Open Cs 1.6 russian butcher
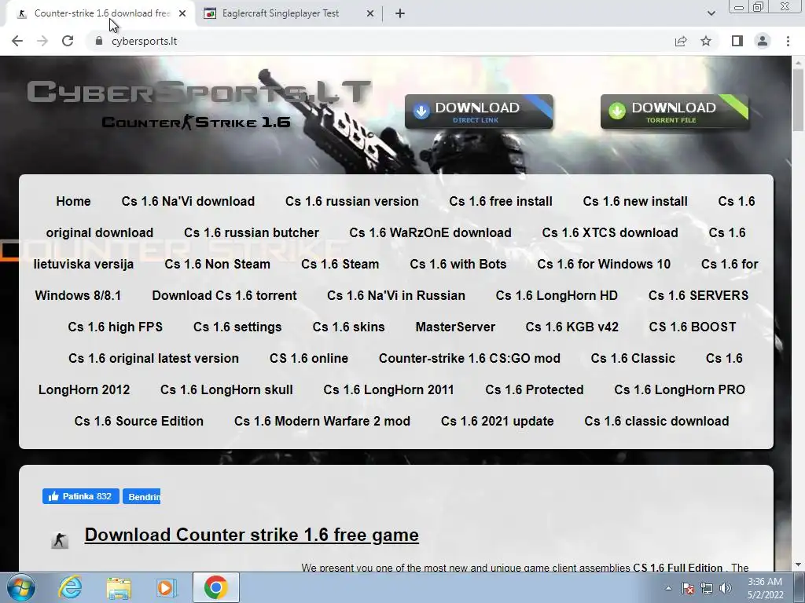This screenshot has height=603, width=805. (x=252, y=232)
